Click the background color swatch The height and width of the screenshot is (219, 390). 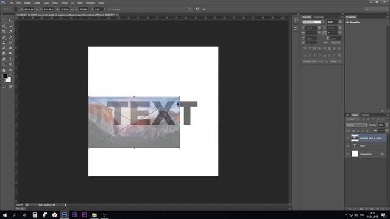[9, 80]
